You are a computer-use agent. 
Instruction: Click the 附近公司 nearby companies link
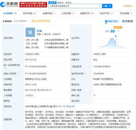tap(70, 106)
